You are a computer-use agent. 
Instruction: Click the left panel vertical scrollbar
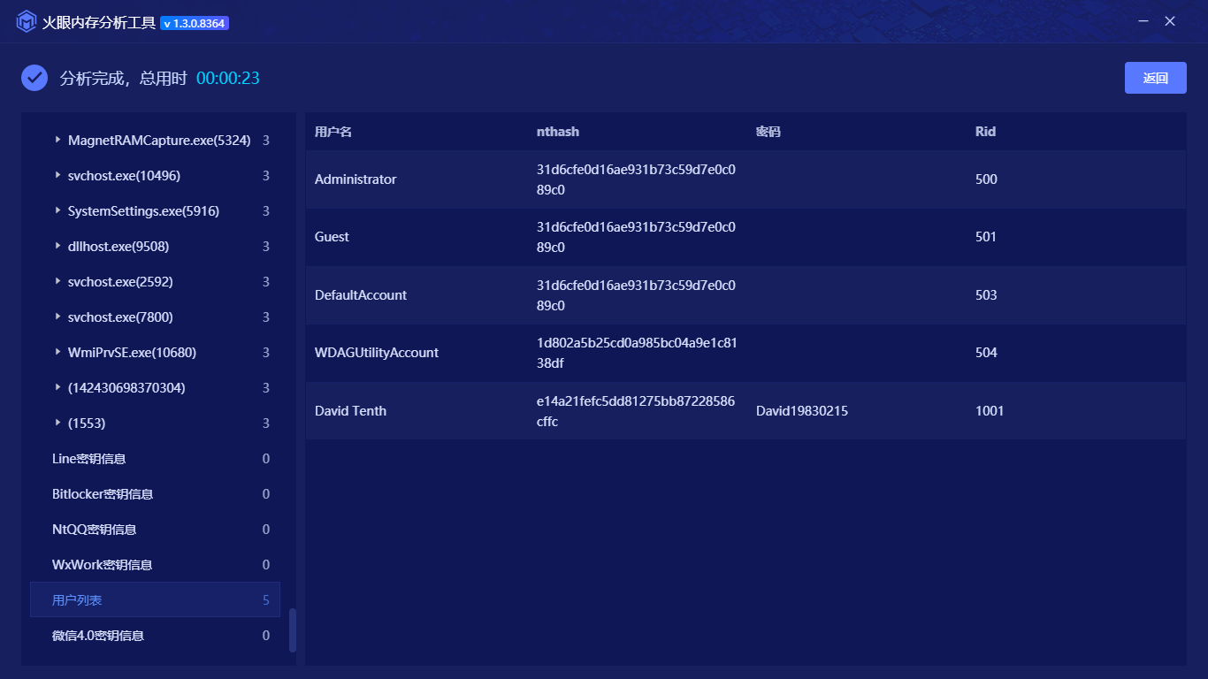tap(293, 629)
